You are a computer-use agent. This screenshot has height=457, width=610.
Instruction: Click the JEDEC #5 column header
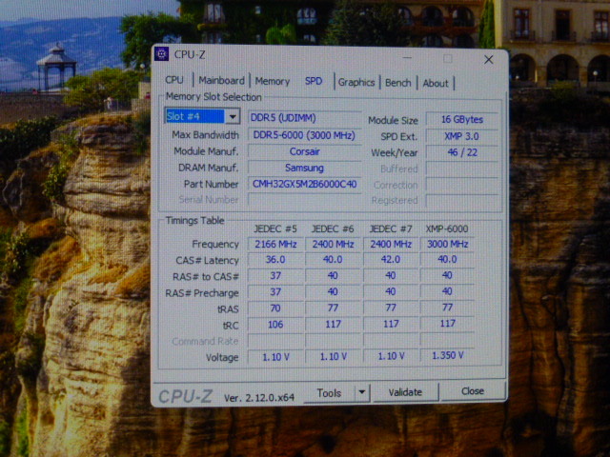click(274, 228)
